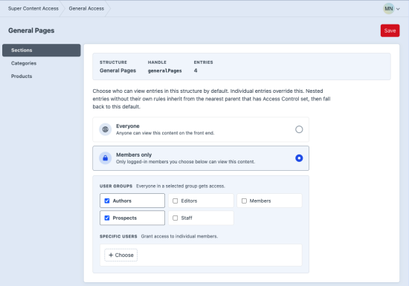This screenshot has height=286, width=409.
Task: Click the Everyone option card title
Action: [128, 126]
